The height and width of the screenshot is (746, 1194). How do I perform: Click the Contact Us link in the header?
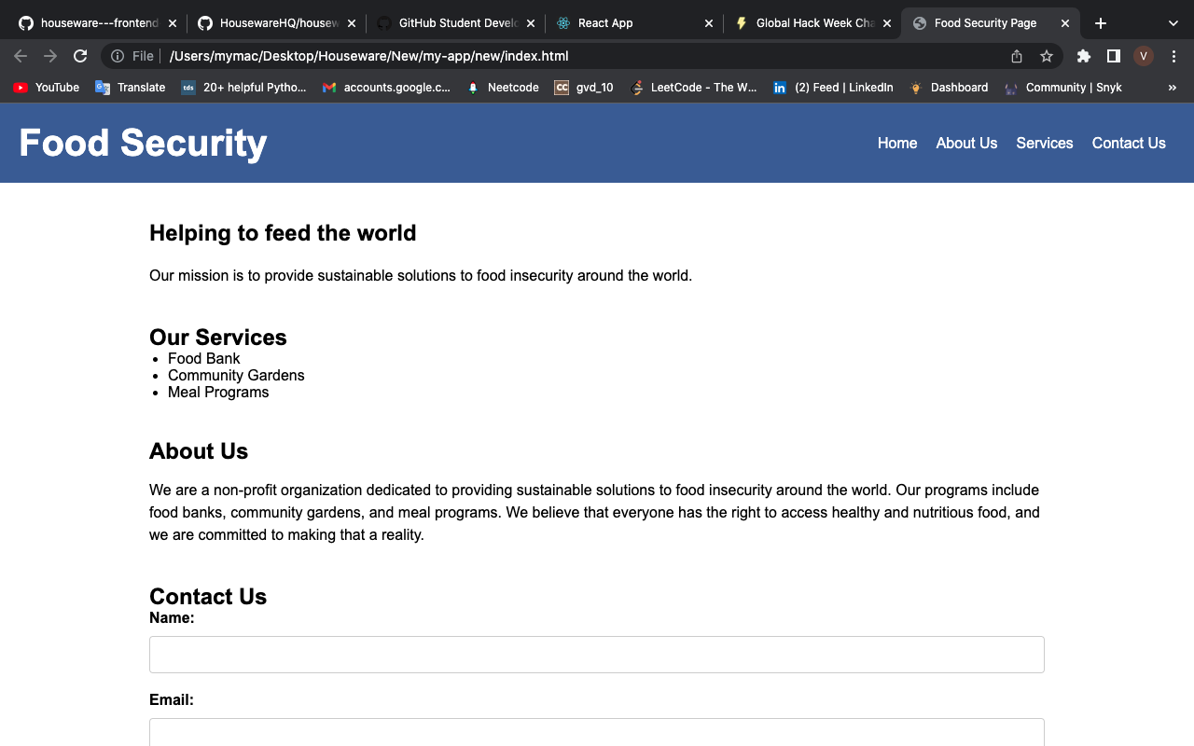click(x=1129, y=143)
